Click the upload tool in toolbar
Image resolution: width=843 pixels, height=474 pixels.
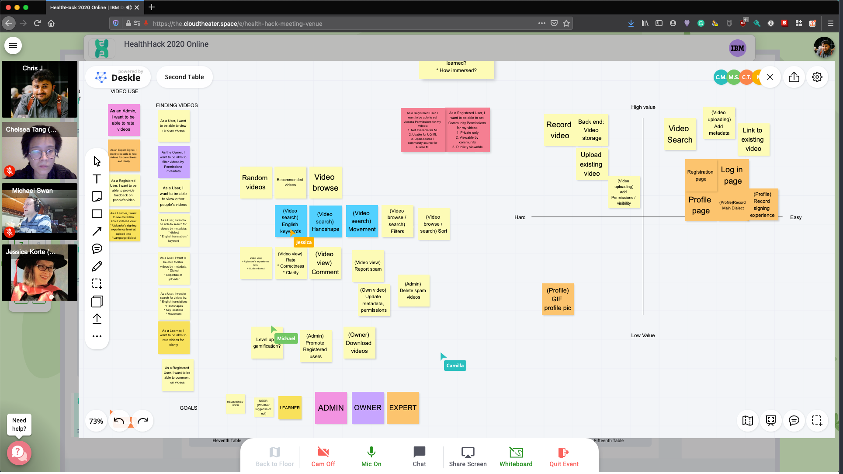97,319
